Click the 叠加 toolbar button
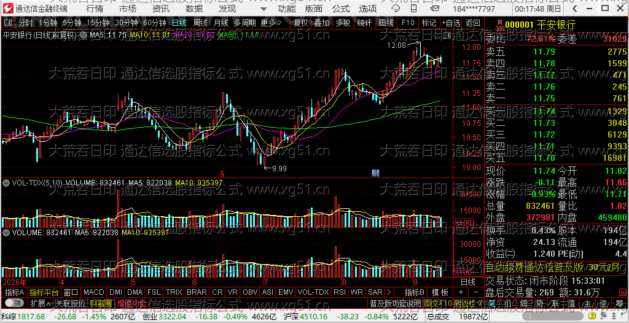 [x=322, y=23]
